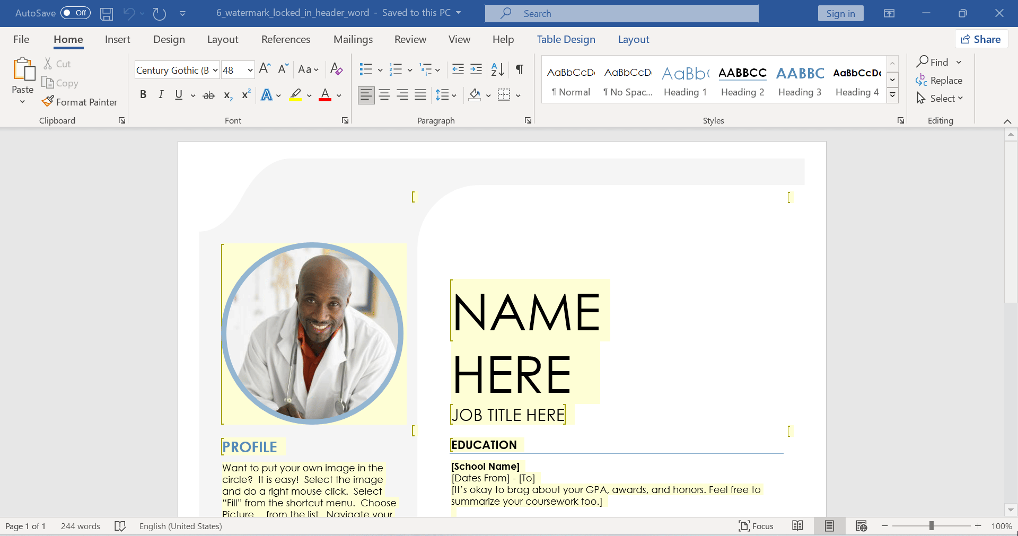Expand the Styles gallery

pyautogui.click(x=892, y=95)
